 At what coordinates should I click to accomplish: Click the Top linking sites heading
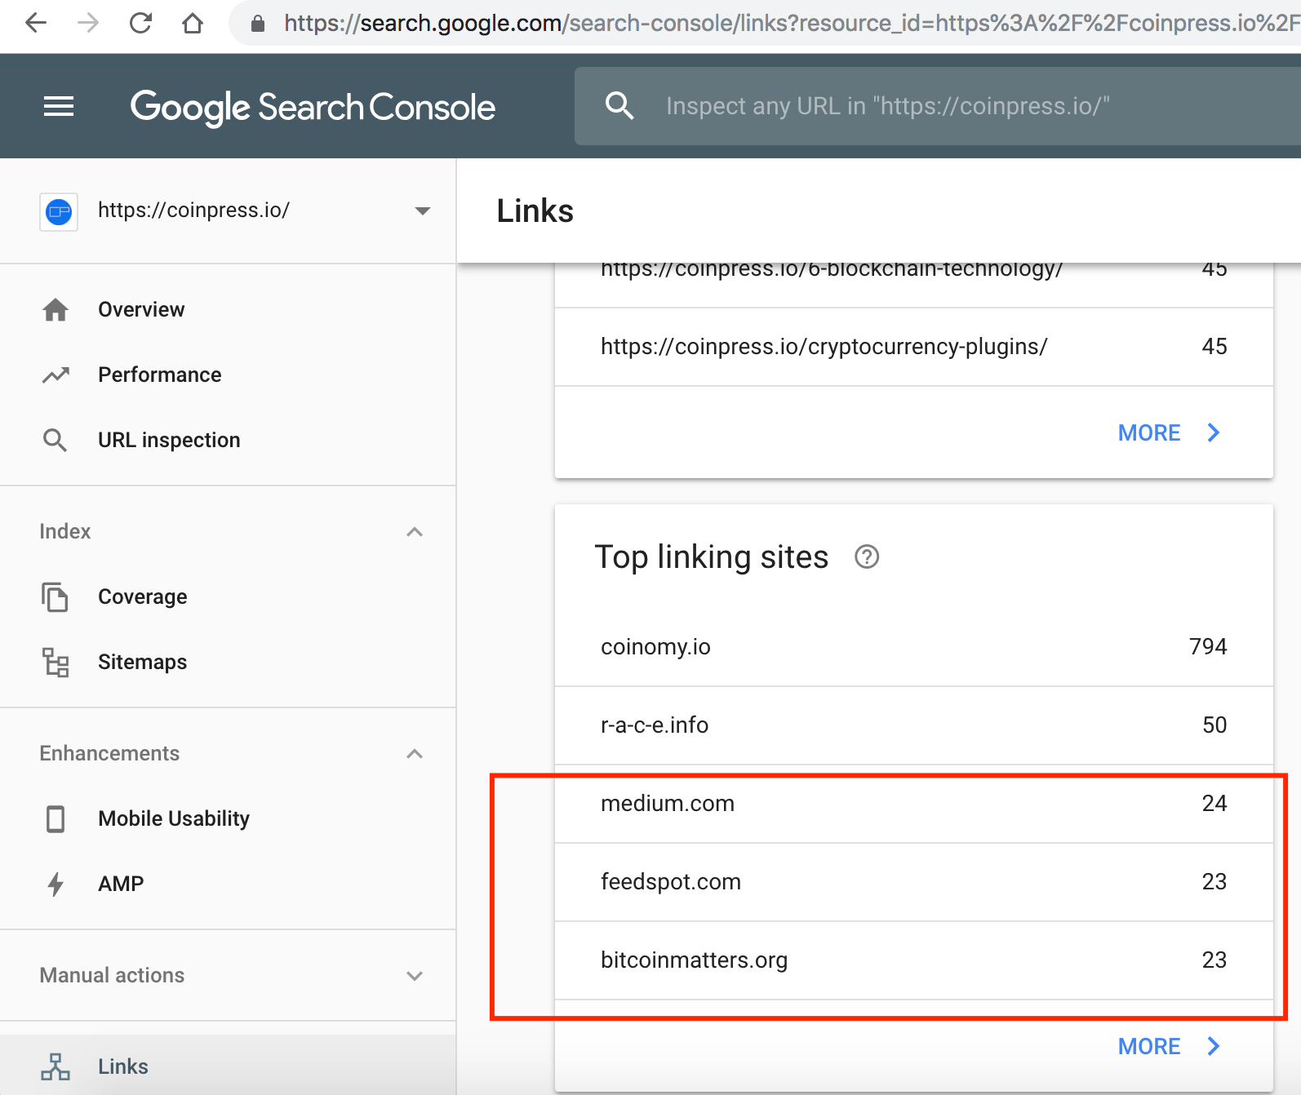[711, 557]
